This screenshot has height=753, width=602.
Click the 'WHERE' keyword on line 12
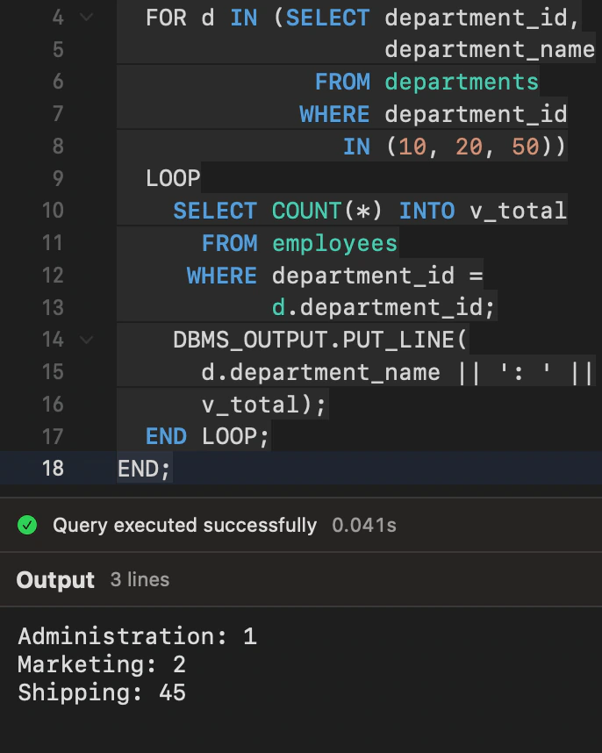(222, 276)
